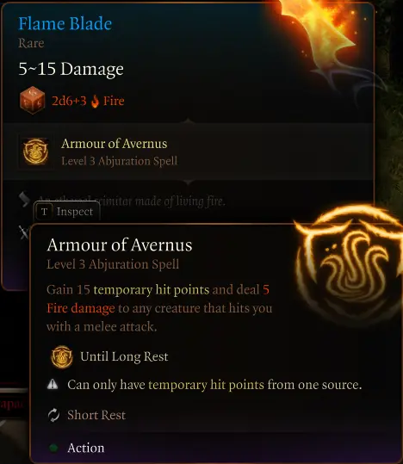The width and height of the screenshot is (403, 464).
Task: Click the fire damage dice icon
Action: pos(32,100)
